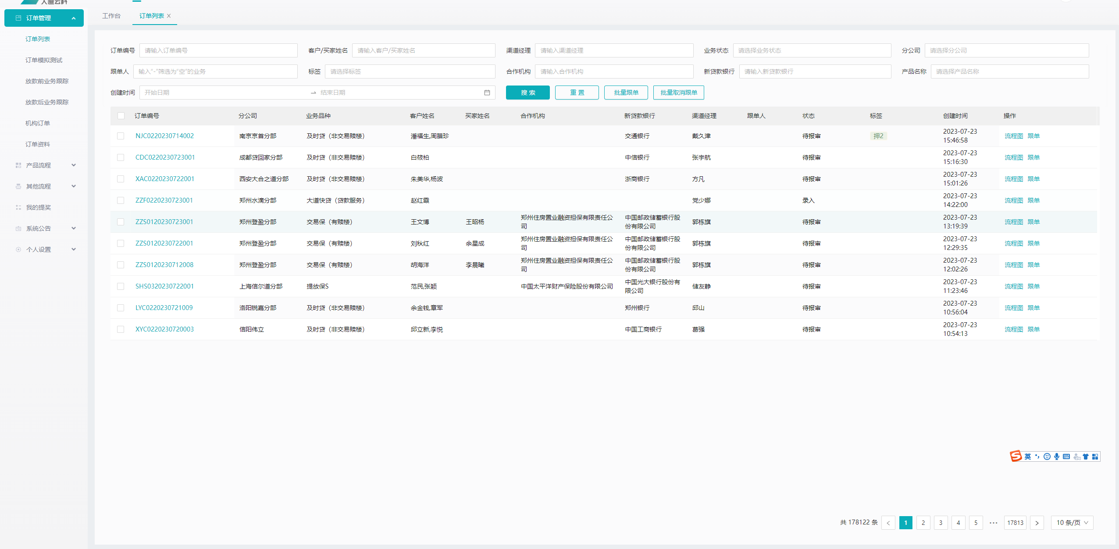The height and width of the screenshot is (549, 1119).
Task: Check the box for order XYC0220230720003
Action: pos(121,329)
